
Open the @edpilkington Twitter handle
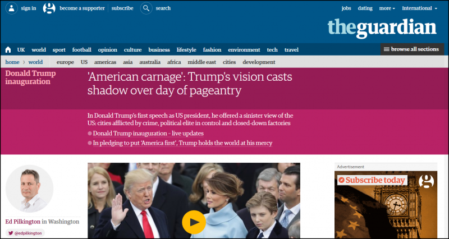point(25,233)
